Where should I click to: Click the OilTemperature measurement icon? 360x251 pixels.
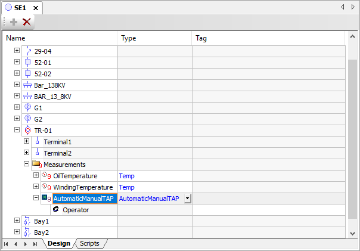click(46, 176)
